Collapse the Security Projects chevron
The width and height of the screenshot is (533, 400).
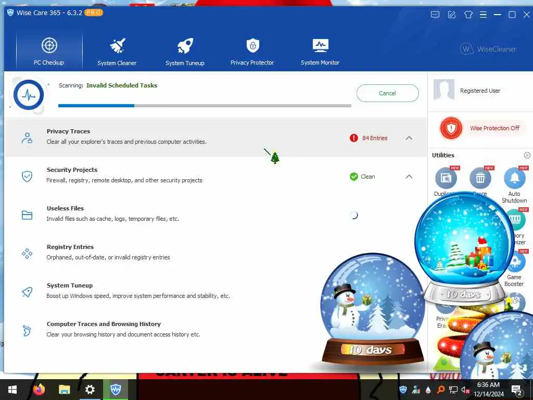(x=409, y=177)
